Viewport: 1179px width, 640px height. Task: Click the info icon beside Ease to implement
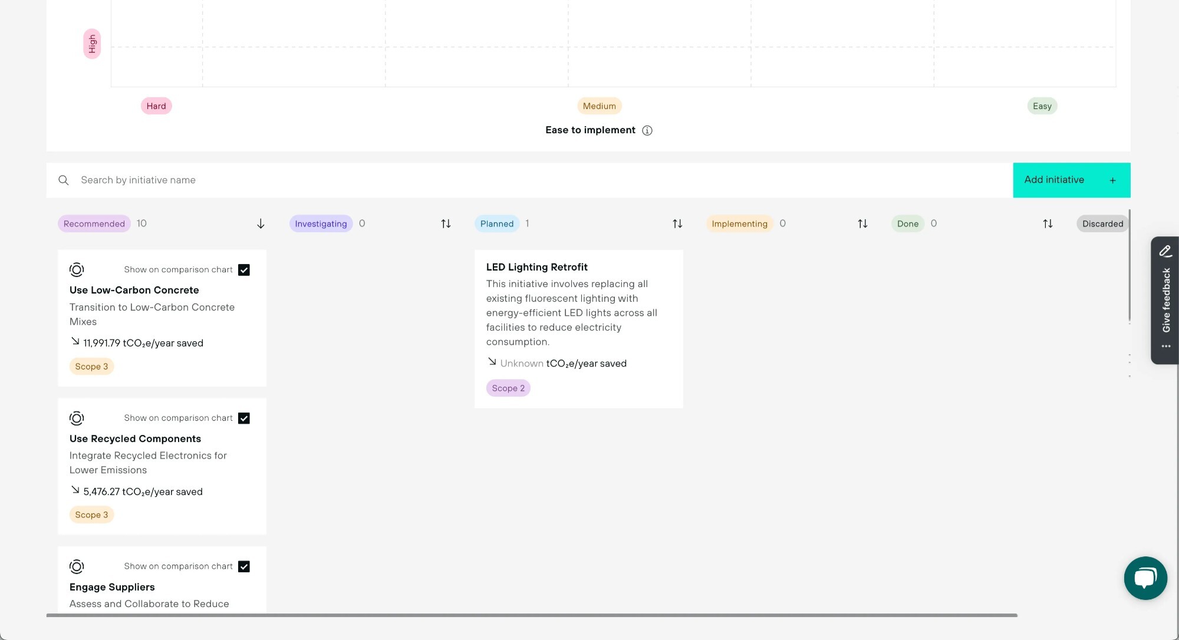click(x=647, y=130)
